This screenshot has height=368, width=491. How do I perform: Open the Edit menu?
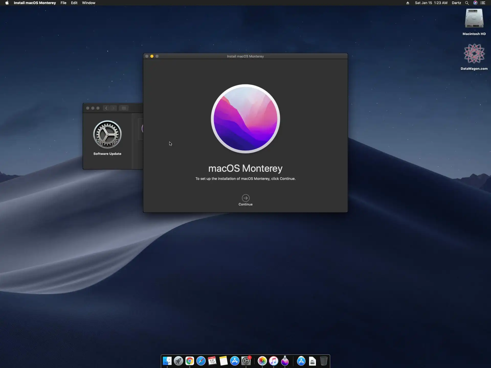[x=74, y=3]
